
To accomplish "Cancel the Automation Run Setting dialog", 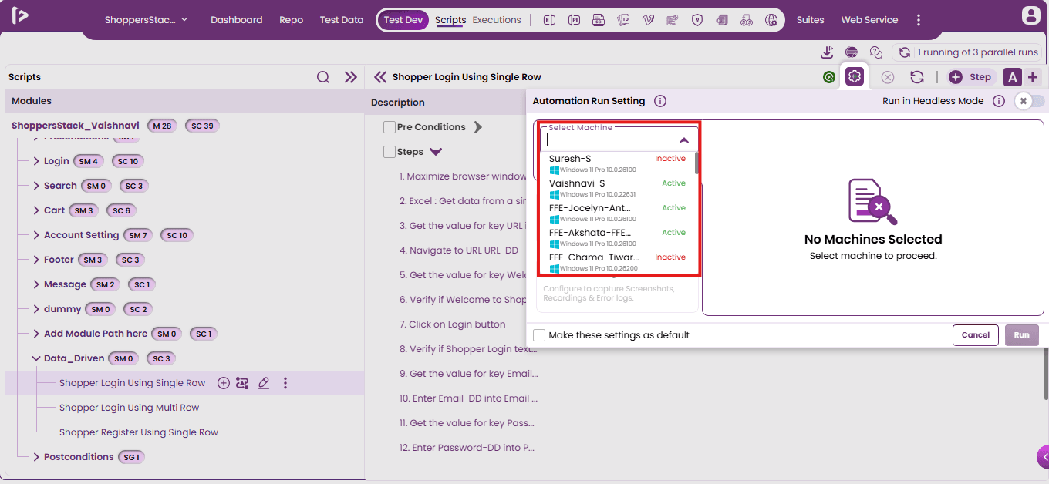I will [975, 335].
